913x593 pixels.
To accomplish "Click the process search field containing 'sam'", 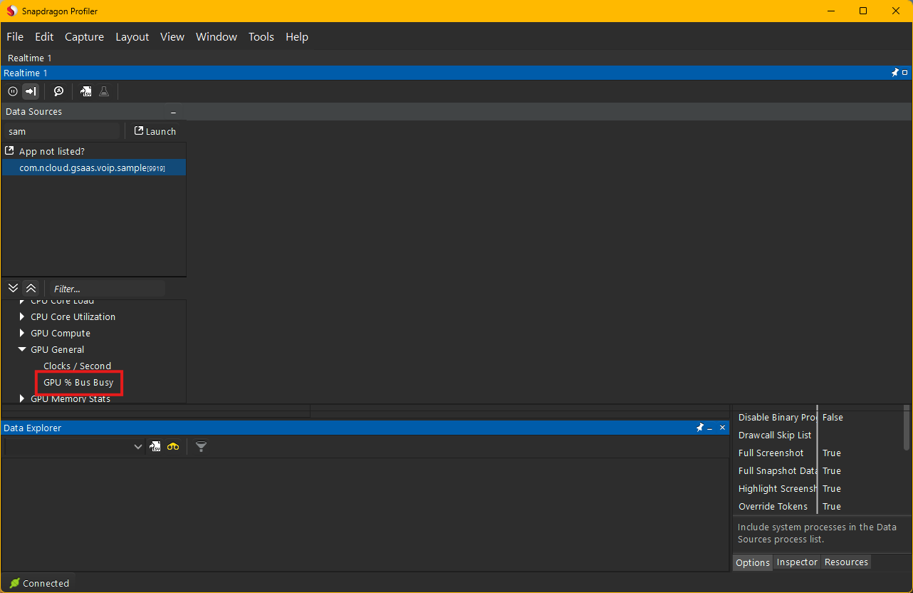I will (x=62, y=131).
